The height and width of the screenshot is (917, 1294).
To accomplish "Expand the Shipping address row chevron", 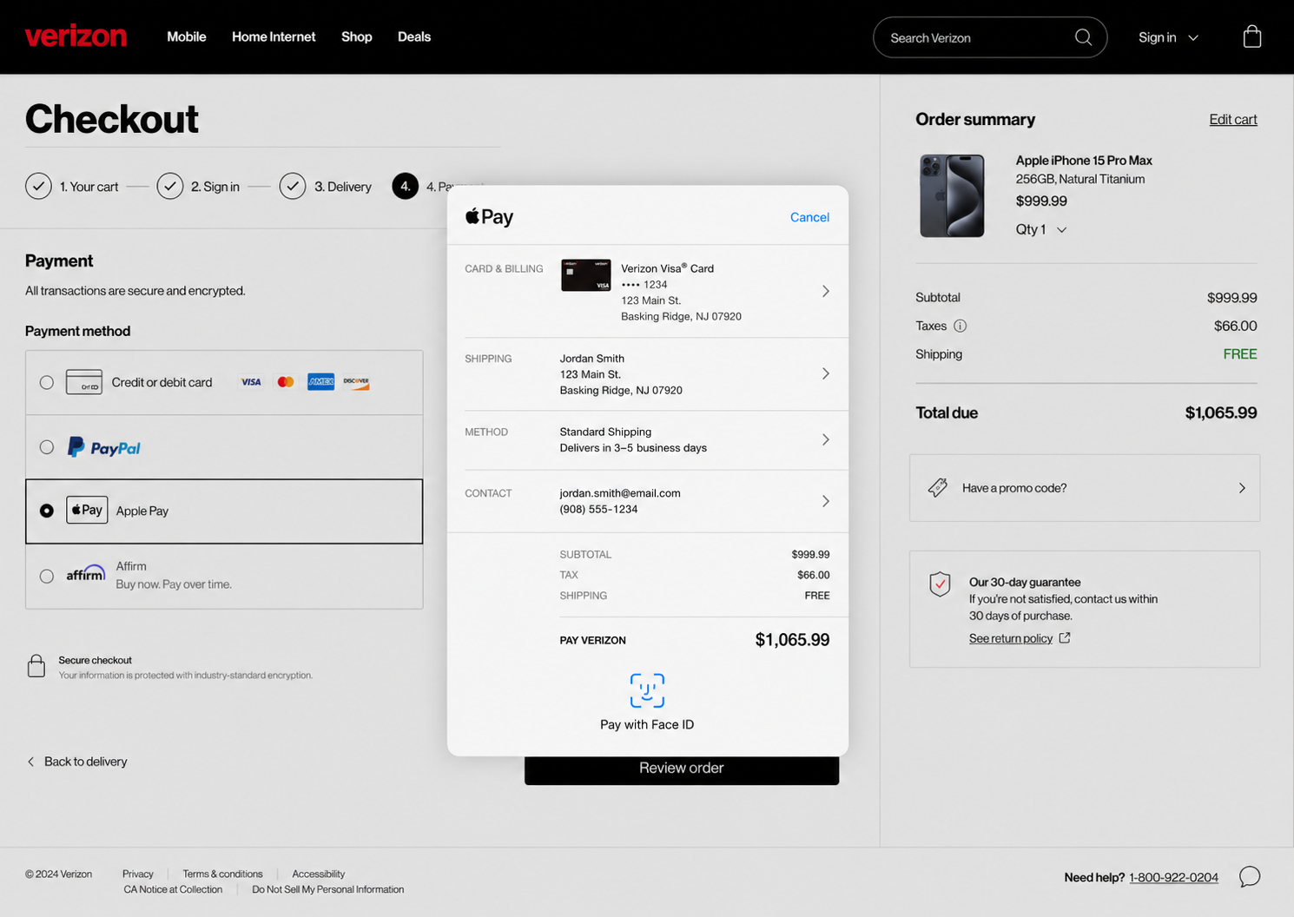I will 825,373.
